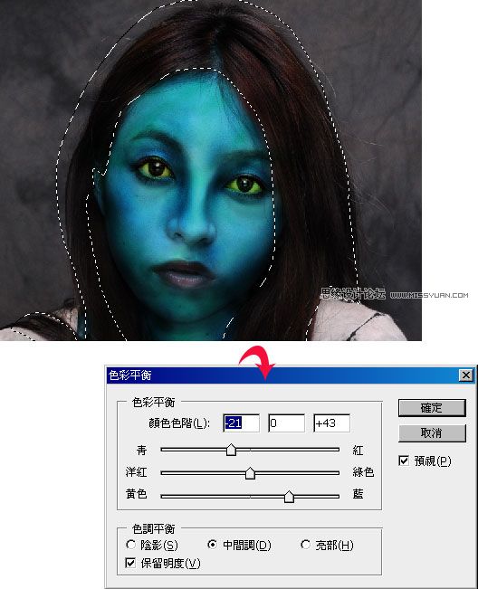Click the cyan-red slider handle
Image resolution: width=478 pixels, height=589 pixels.
[231, 450]
